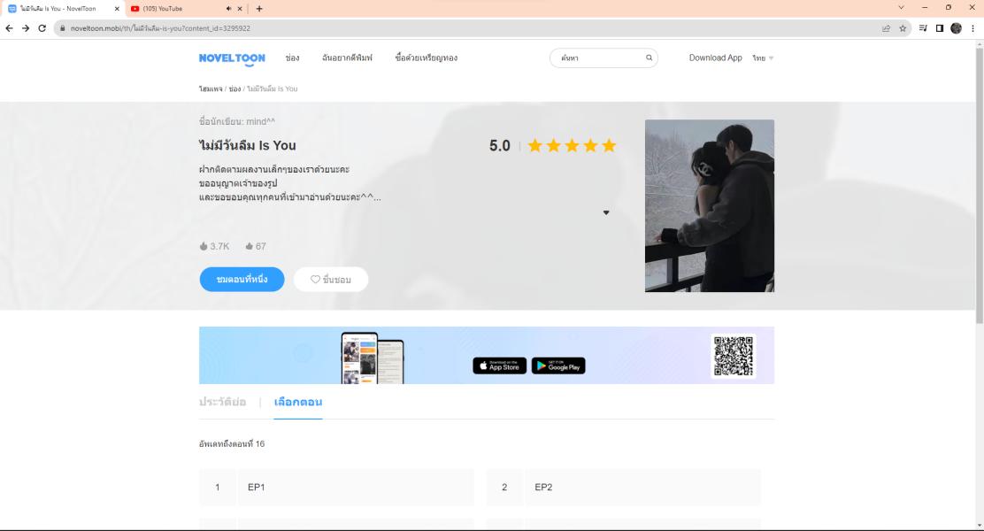Click the share page icon in the address bar
The height and width of the screenshot is (531, 984).
(886, 28)
